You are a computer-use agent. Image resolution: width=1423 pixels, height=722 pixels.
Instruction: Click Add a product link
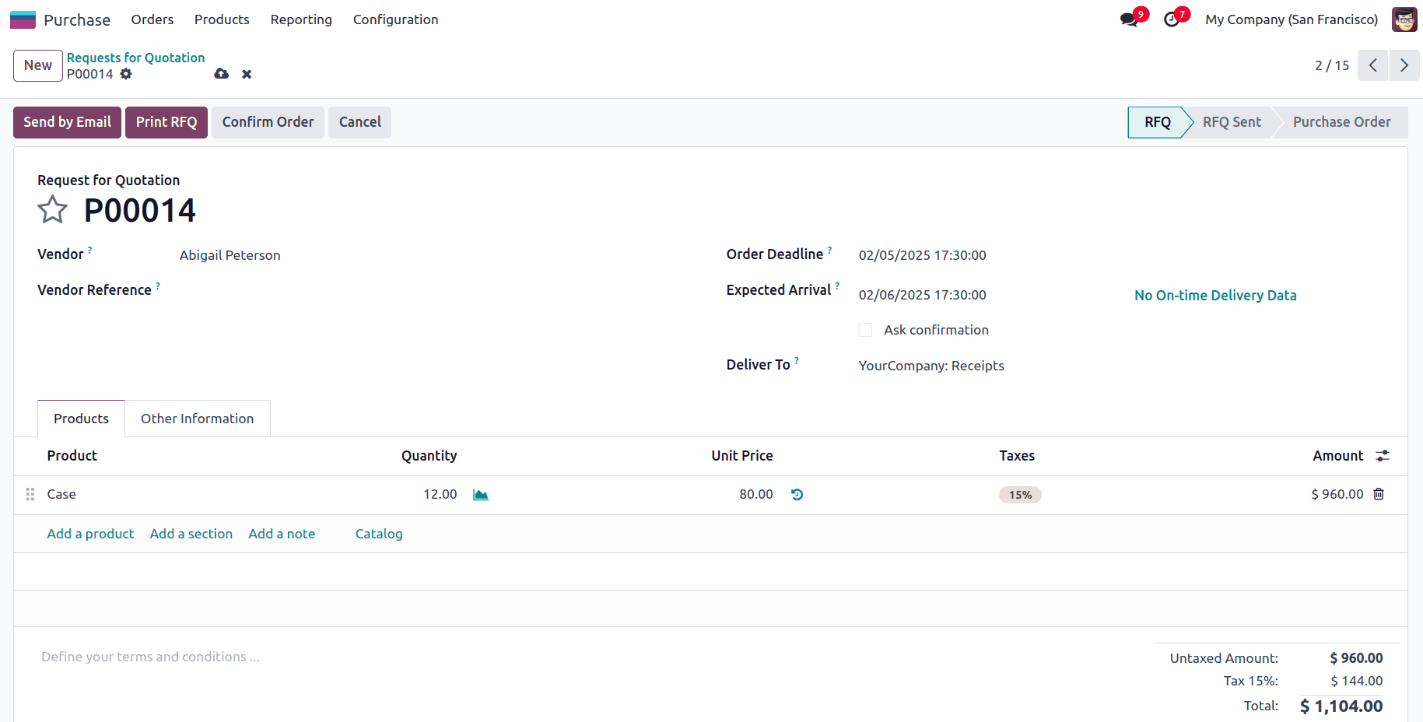[x=90, y=534]
